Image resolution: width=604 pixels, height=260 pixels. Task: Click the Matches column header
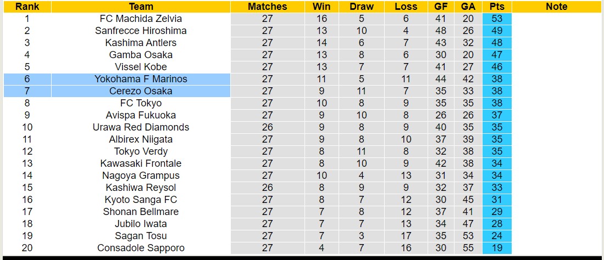267,7
